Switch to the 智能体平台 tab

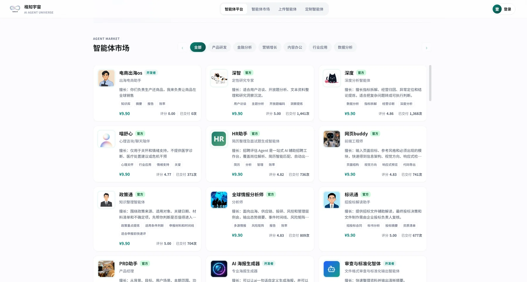pyautogui.click(x=234, y=9)
